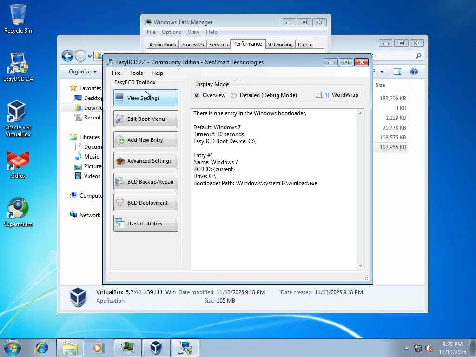Go back in Explorer window

pyautogui.click(x=67, y=56)
